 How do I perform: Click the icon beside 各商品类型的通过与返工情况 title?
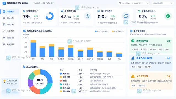click(x=24, y=31)
